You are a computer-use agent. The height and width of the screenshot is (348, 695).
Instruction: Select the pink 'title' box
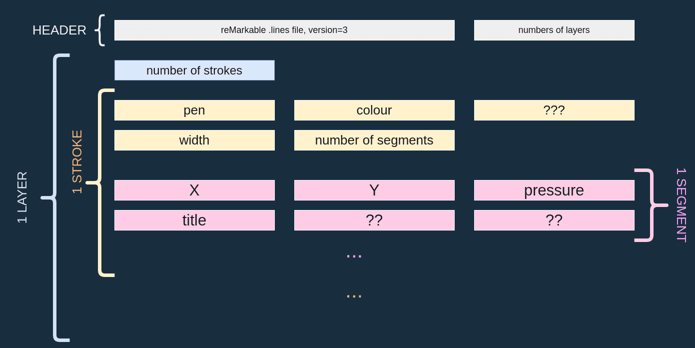(x=194, y=220)
